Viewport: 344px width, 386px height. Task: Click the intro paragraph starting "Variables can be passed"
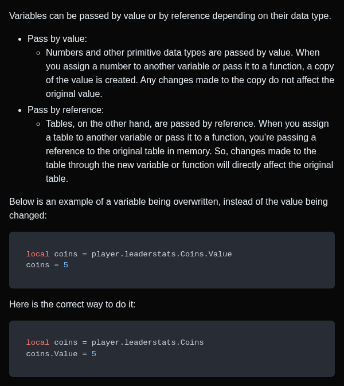pos(170,16)
